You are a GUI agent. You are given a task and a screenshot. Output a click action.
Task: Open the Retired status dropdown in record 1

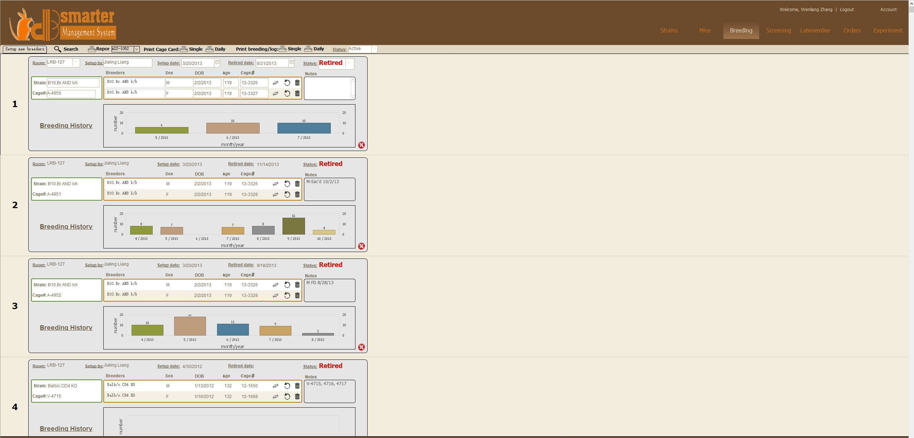point(349,63)
